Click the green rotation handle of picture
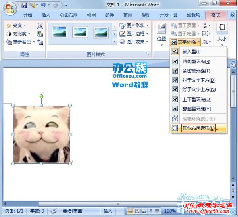Viewport: 238px width, 217px height. click(41, 96)
